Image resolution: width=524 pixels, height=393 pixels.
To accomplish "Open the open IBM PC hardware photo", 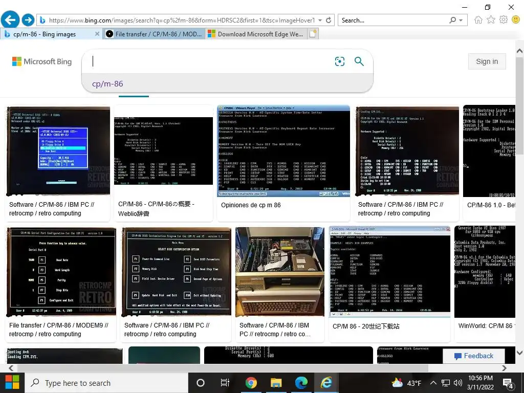I will pyautogui.click(x=280, y=272).
